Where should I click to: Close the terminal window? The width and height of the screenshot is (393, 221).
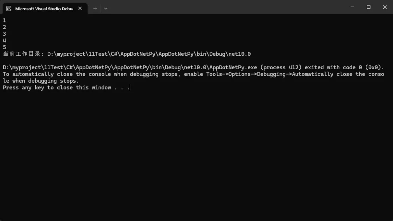point(385,7)
